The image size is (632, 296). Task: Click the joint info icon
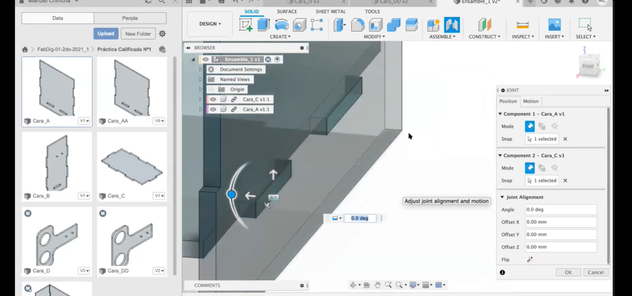pyautogui.click(x=502, y=273)
